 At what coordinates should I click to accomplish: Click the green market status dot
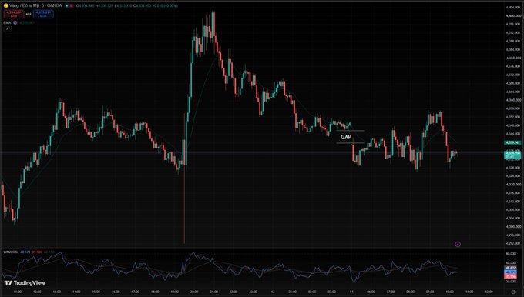coord(67,5)
